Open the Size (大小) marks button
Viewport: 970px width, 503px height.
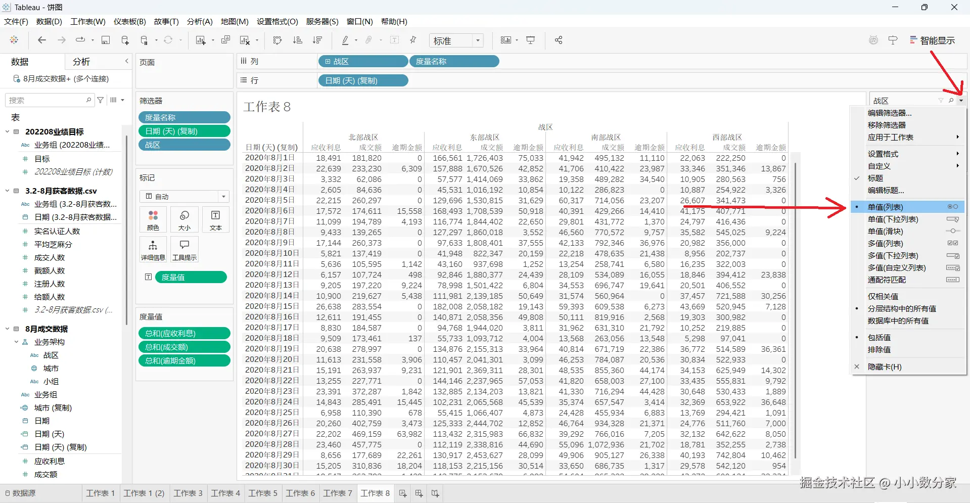point(184,220)
